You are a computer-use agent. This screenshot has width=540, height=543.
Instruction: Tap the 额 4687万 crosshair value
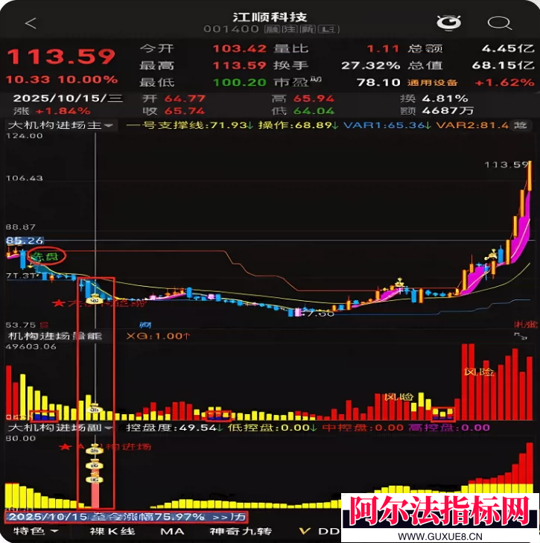(x=437, y=111)
